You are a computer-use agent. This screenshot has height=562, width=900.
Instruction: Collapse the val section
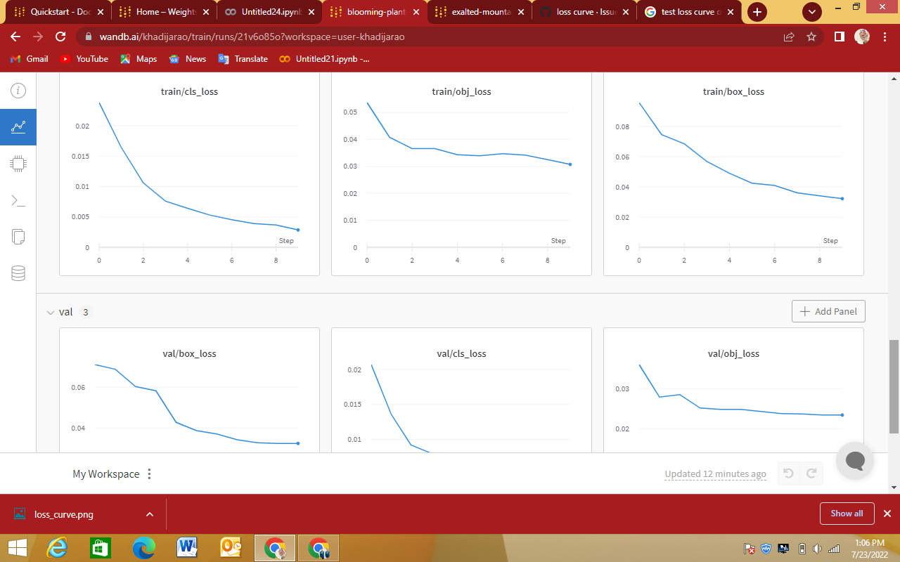pos(50,312)
